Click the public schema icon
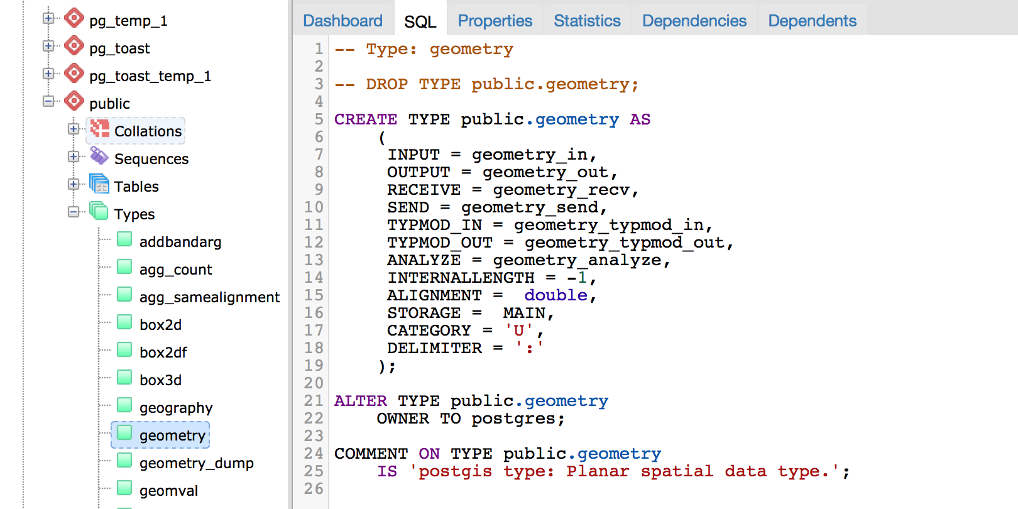 pyautogui.click(x=74, y=101)
